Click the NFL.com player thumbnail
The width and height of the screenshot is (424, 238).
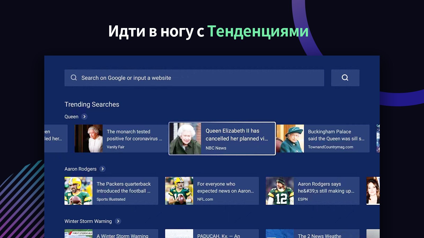[179, 191]
